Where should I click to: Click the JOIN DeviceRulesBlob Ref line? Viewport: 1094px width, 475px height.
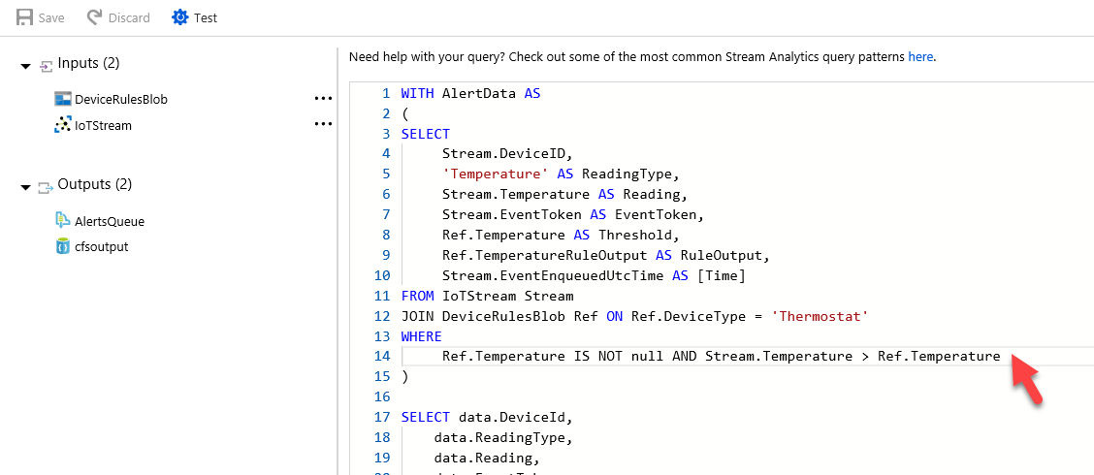635,316
